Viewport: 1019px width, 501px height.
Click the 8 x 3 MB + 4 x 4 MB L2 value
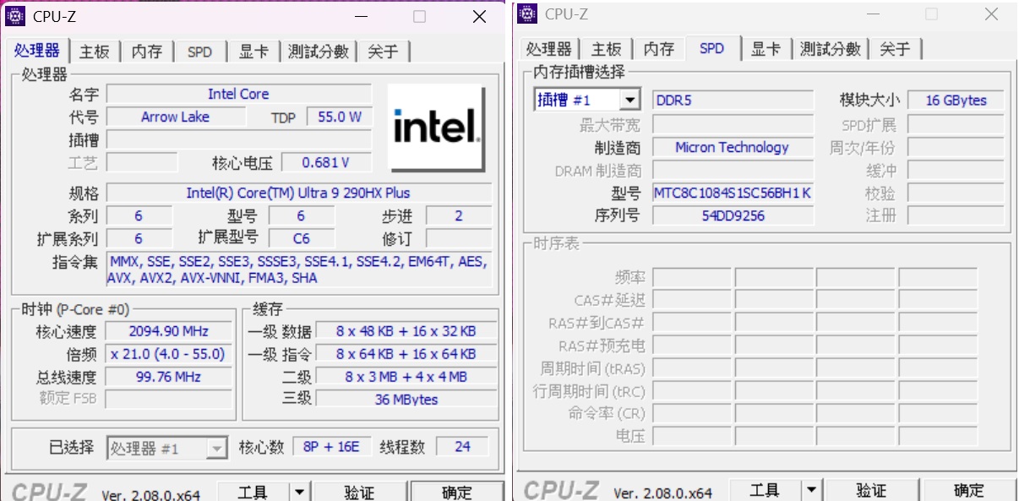point(406,377)
